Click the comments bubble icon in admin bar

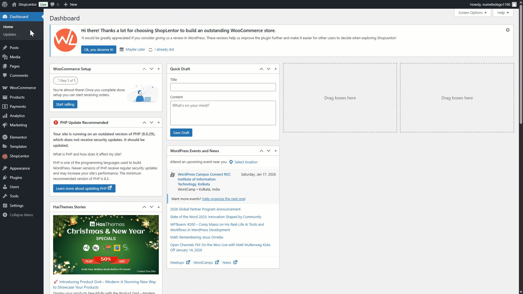(53, 4)
